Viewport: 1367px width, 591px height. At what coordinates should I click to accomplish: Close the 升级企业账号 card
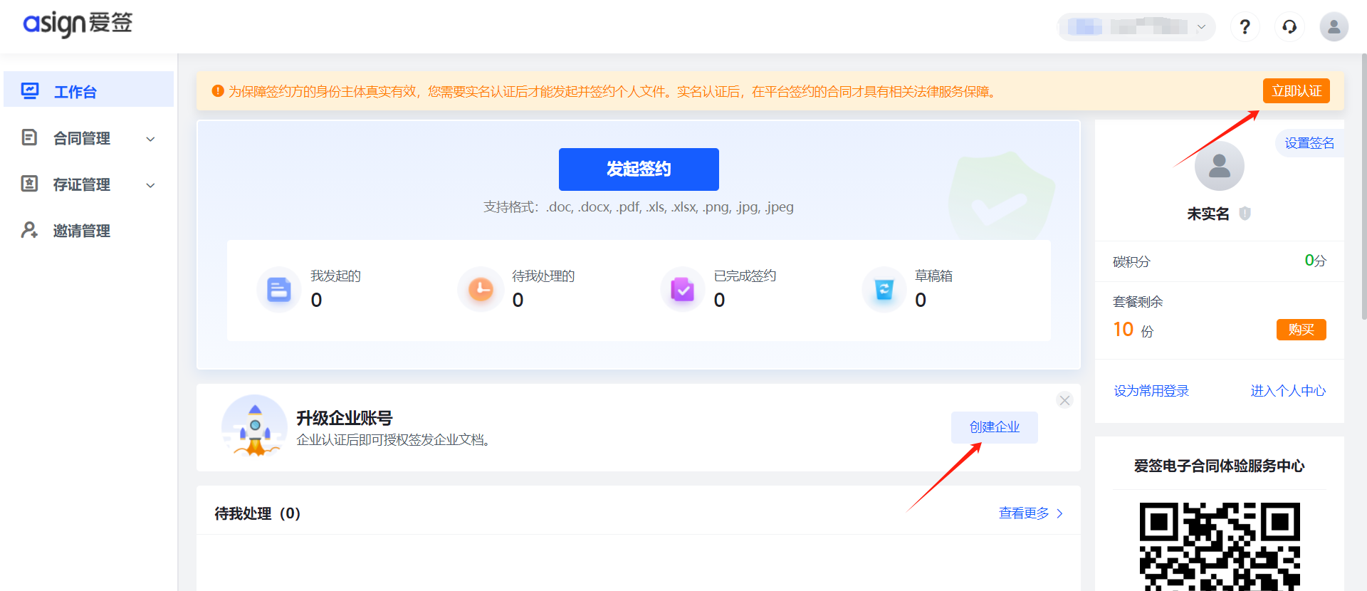pyautogui.click(x=1064, y=400)
